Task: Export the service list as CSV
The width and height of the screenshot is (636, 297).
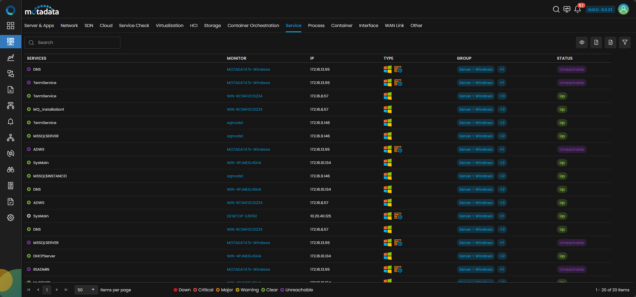Action: coord(610,42)
